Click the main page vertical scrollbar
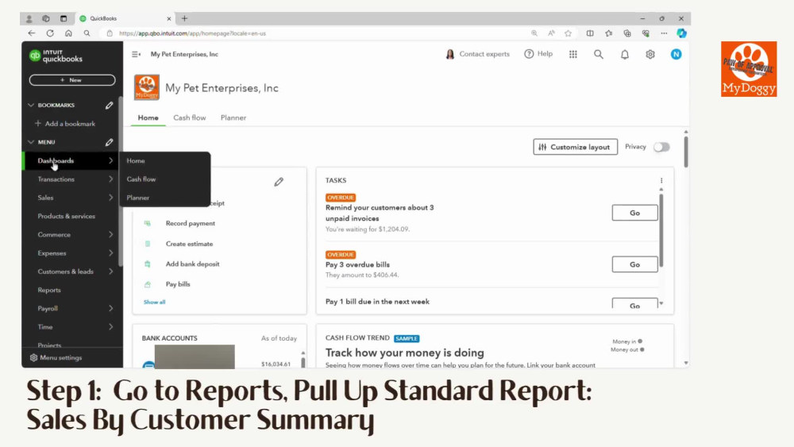The height and width of the screenshot is (447, 794). coord(686,152)
